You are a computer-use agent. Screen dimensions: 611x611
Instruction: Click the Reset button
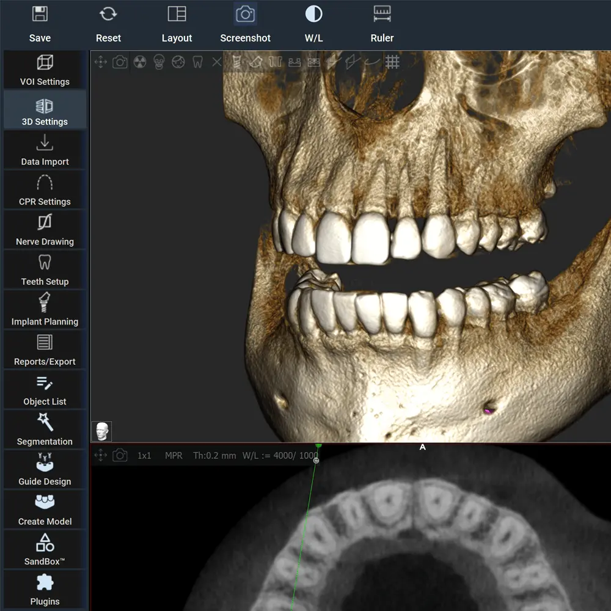pyautogui.click(x=108, y=23)
